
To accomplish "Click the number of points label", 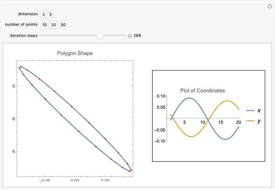I will pos(21,24).
